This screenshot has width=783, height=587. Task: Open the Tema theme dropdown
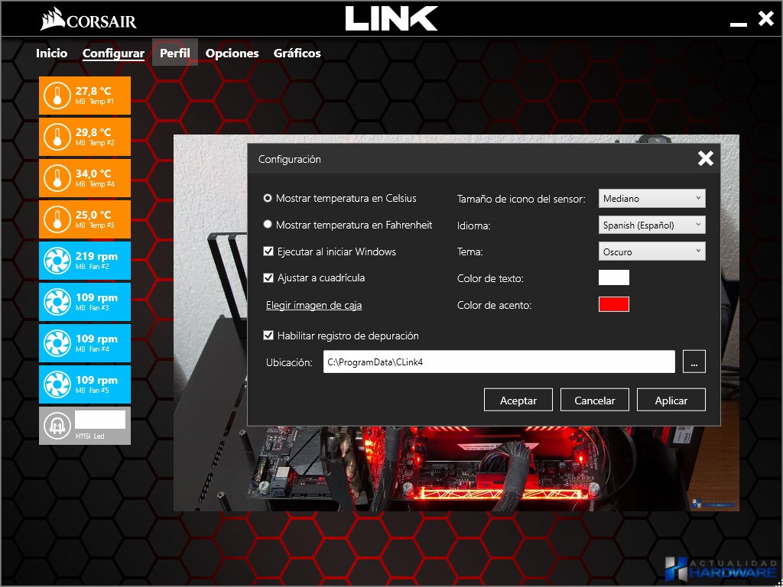(651, 251)
